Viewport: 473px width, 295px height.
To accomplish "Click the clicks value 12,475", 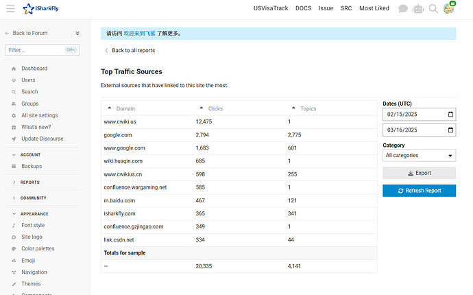I will [x=204, y=122].
